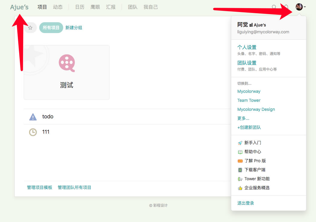316x222 pixels.
Task: Go to the 日历 calendar tab
Action: click(x=80, y=7)
